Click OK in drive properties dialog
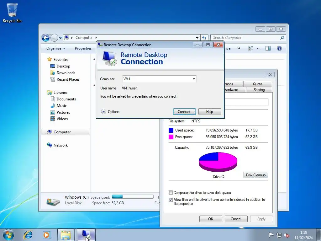The width and height of the screenshot is (321, 241). point(211,219)
